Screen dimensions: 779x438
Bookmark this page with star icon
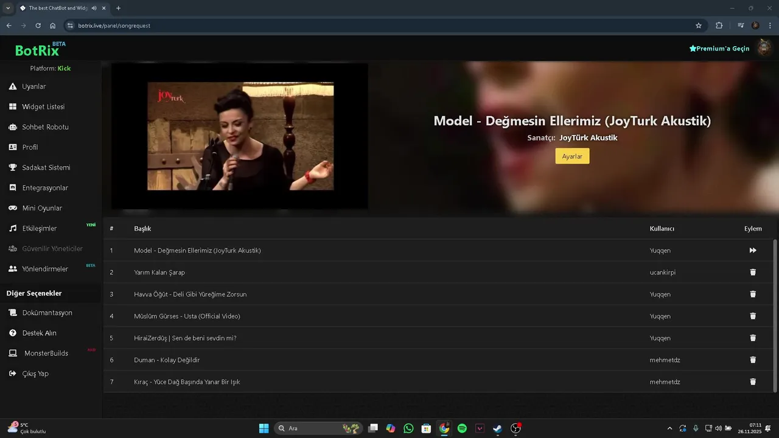(x=699, y=26)
